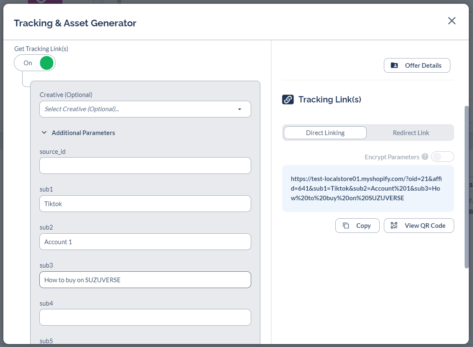Click the QR code icon

point(394,226)
